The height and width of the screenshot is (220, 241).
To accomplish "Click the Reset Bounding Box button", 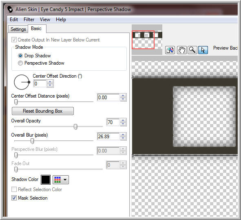I will pyautogui.click(x=43, y=111).
